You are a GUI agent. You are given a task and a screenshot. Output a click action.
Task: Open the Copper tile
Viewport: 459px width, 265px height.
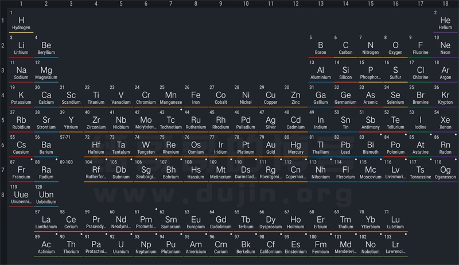click(270, 95)
